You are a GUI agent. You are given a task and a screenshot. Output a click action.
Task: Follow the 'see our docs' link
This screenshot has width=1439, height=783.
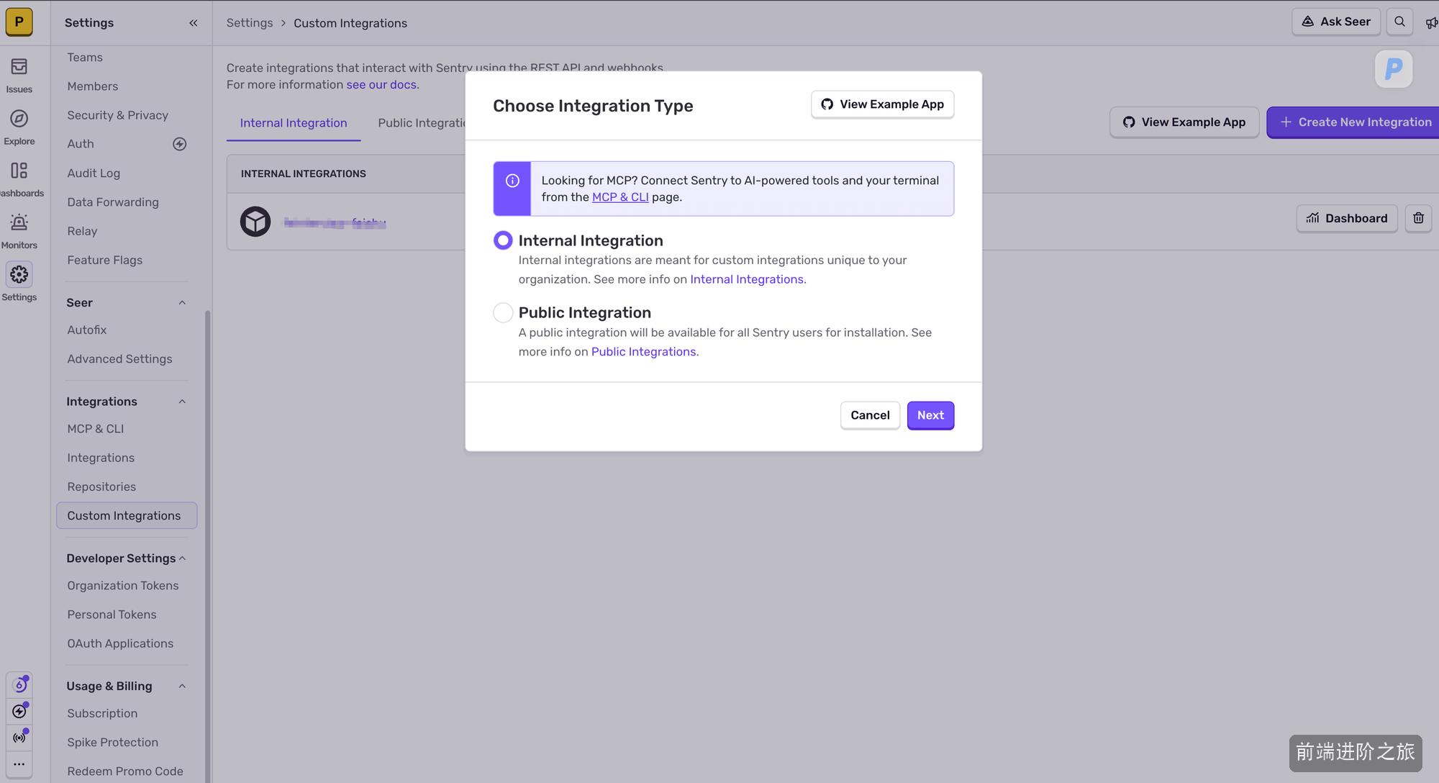[x=381, y=85]
